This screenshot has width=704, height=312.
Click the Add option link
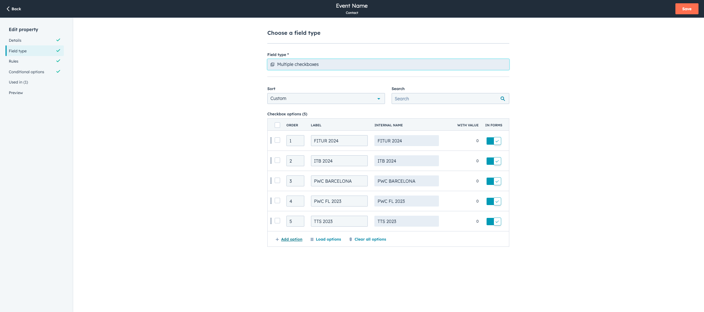(292, 239)
